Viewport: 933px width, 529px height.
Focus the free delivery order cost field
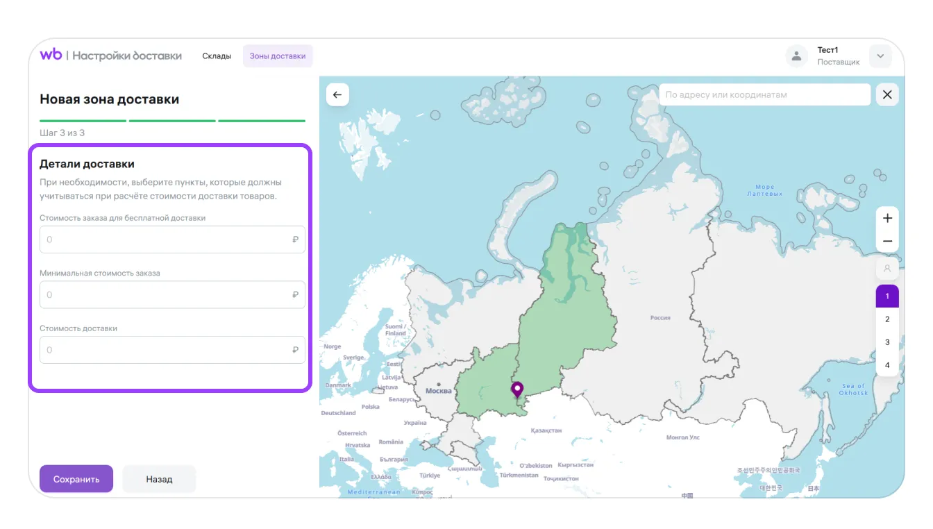click(167, 240)
